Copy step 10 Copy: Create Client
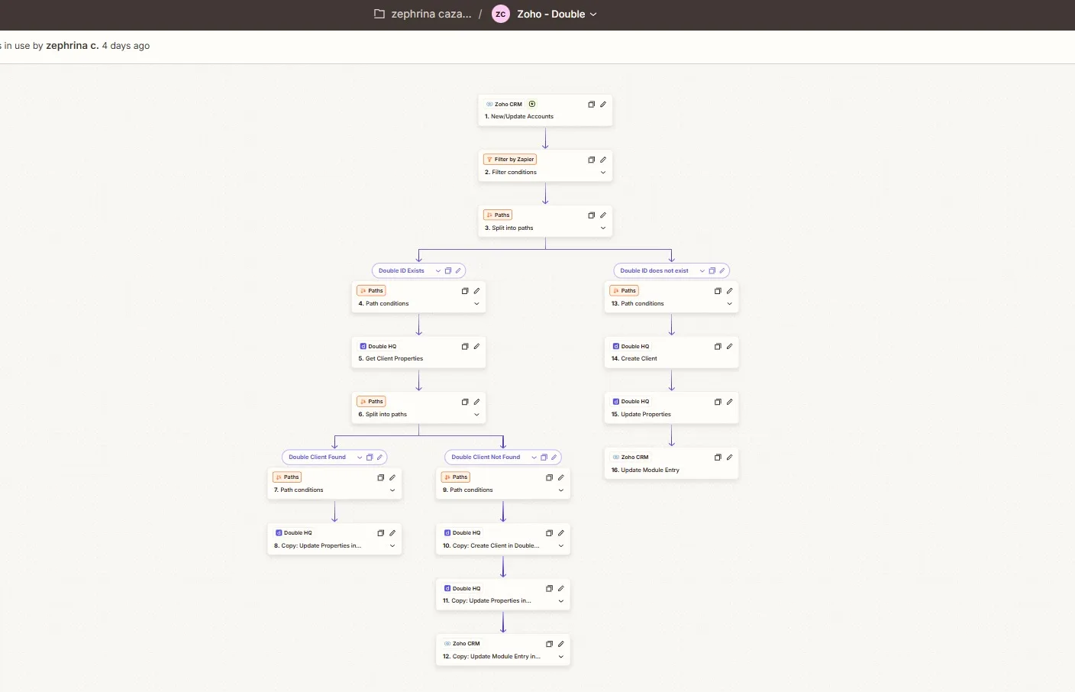The image size is (1075, 692). [x=549, y=533]
